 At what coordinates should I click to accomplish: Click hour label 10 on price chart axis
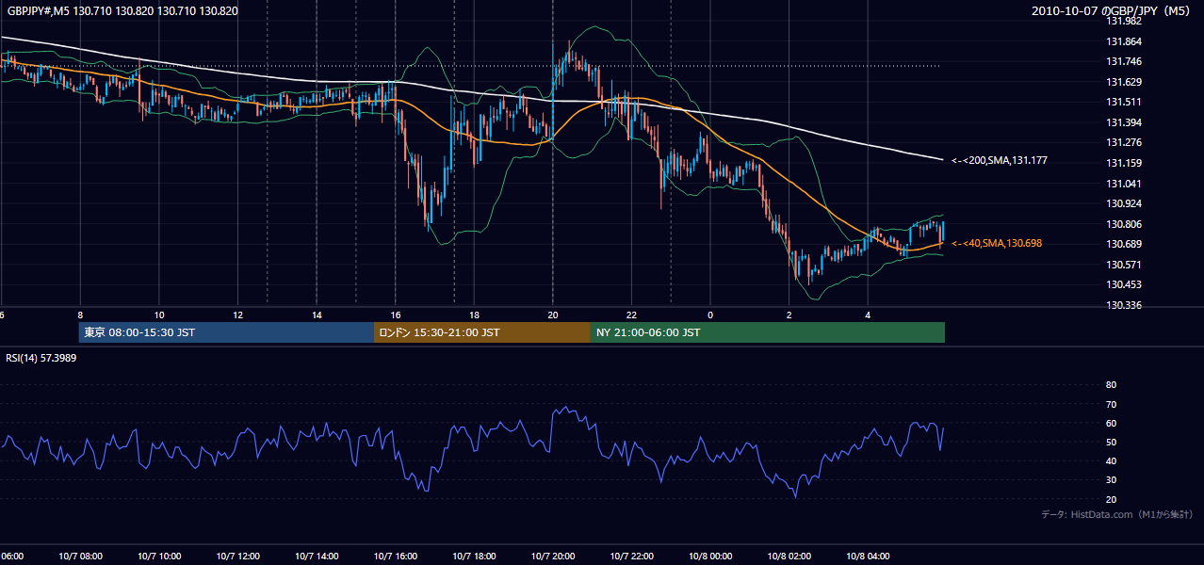pos(159,315)
